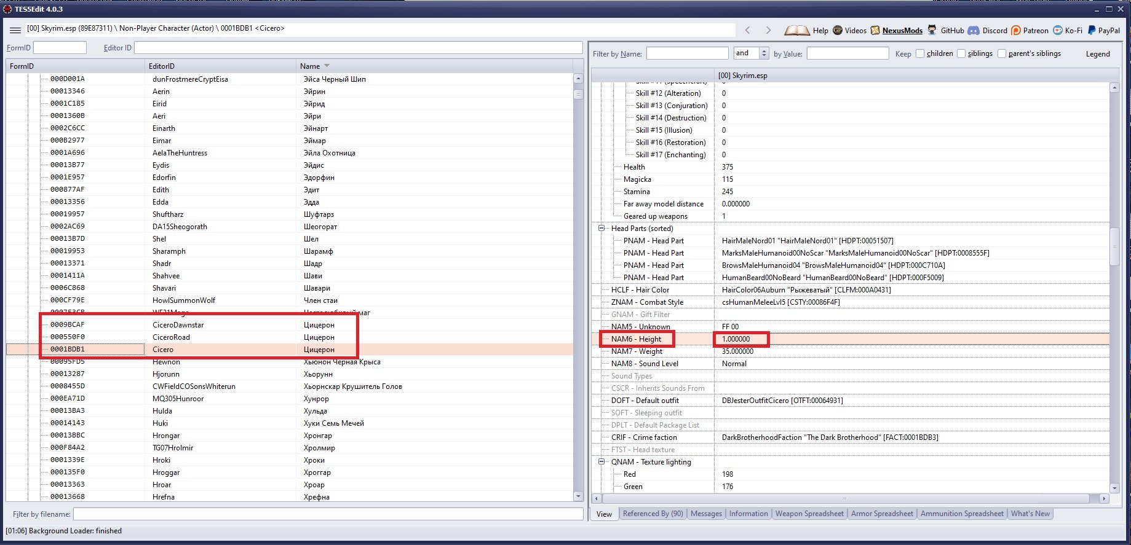Open the Weapon Spreadsheet tab

click(809, 514)
